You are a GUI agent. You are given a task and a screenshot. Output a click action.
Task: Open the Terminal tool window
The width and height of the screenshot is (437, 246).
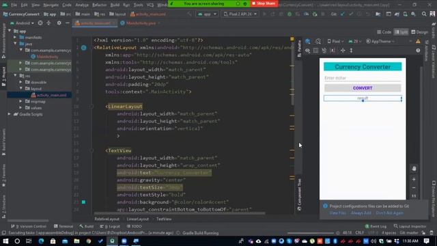coord(64,226)
